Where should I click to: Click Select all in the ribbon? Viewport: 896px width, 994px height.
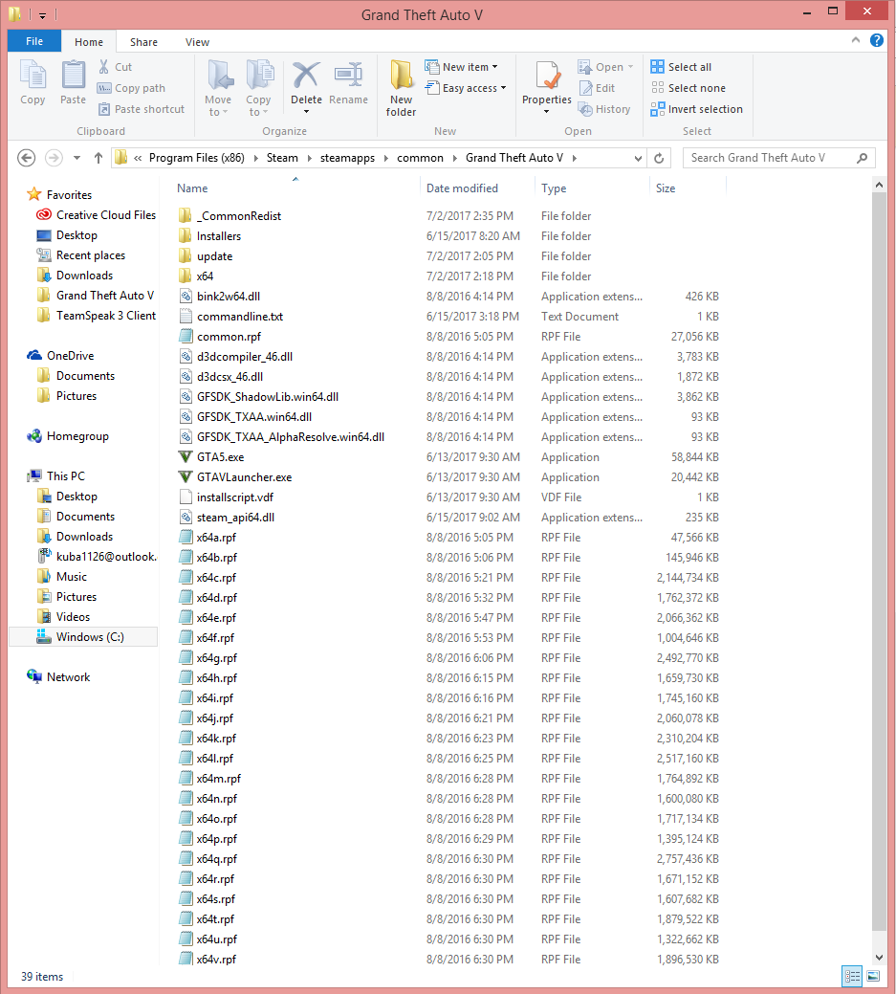[681, 67]
